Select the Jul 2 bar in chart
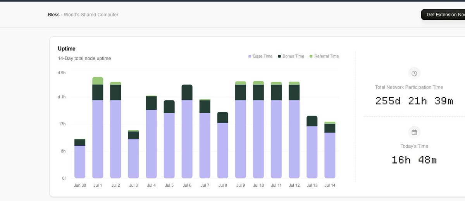 [115, 130]
